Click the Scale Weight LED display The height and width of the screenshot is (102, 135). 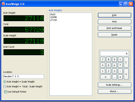[24, 41]
